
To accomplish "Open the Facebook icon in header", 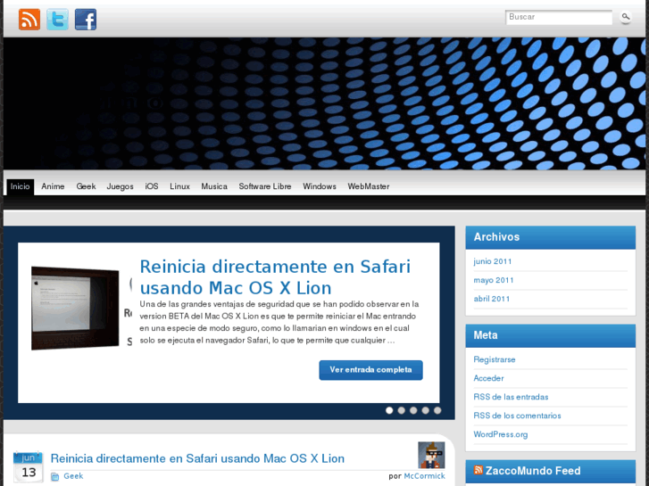I will click(x=86, y=20).
